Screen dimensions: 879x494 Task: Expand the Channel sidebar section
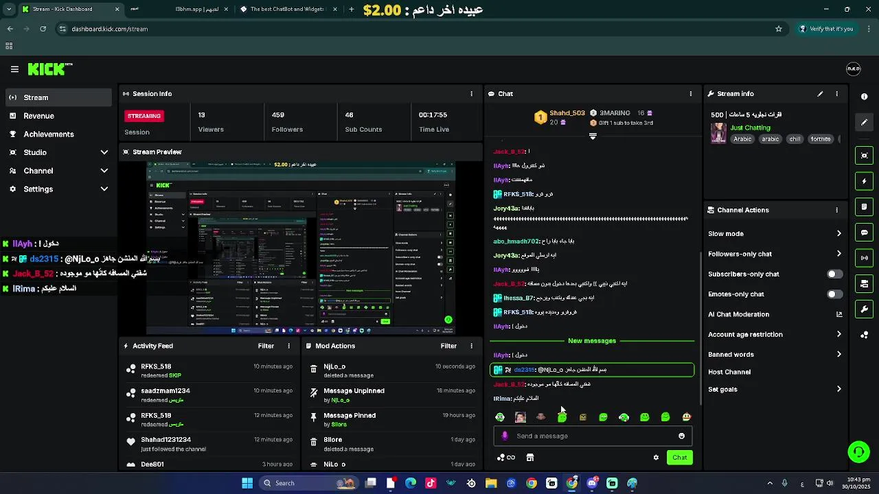click(x=104, y=171)
